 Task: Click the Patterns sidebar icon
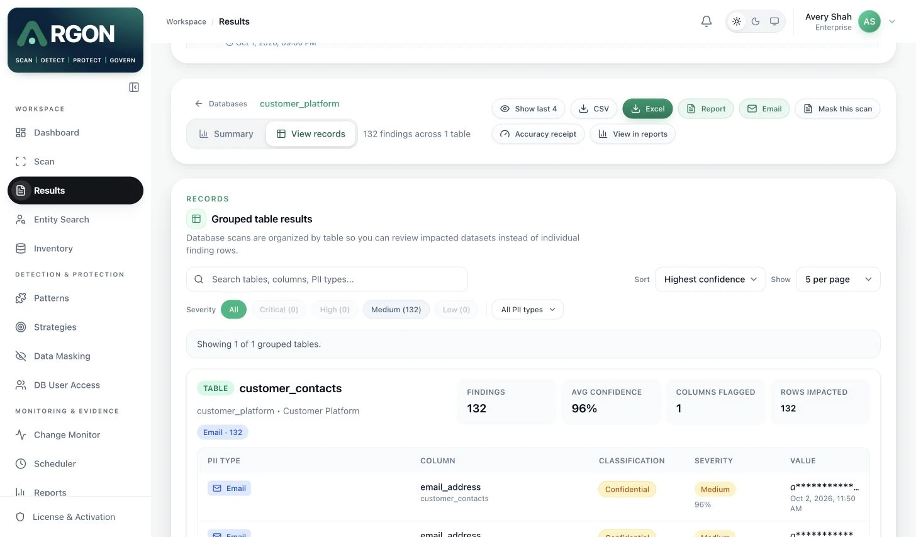[x=21, y=298]
